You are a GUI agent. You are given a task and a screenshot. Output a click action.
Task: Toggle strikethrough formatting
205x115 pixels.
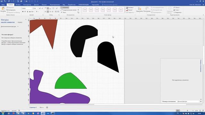coord(30,11)
